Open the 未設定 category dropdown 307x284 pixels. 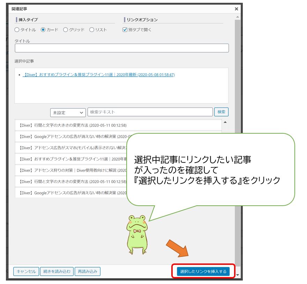(68, 113)
